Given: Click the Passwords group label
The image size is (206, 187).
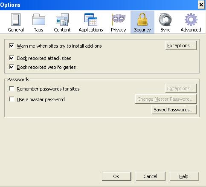Looking at the screenshot, I should point(18,79).
